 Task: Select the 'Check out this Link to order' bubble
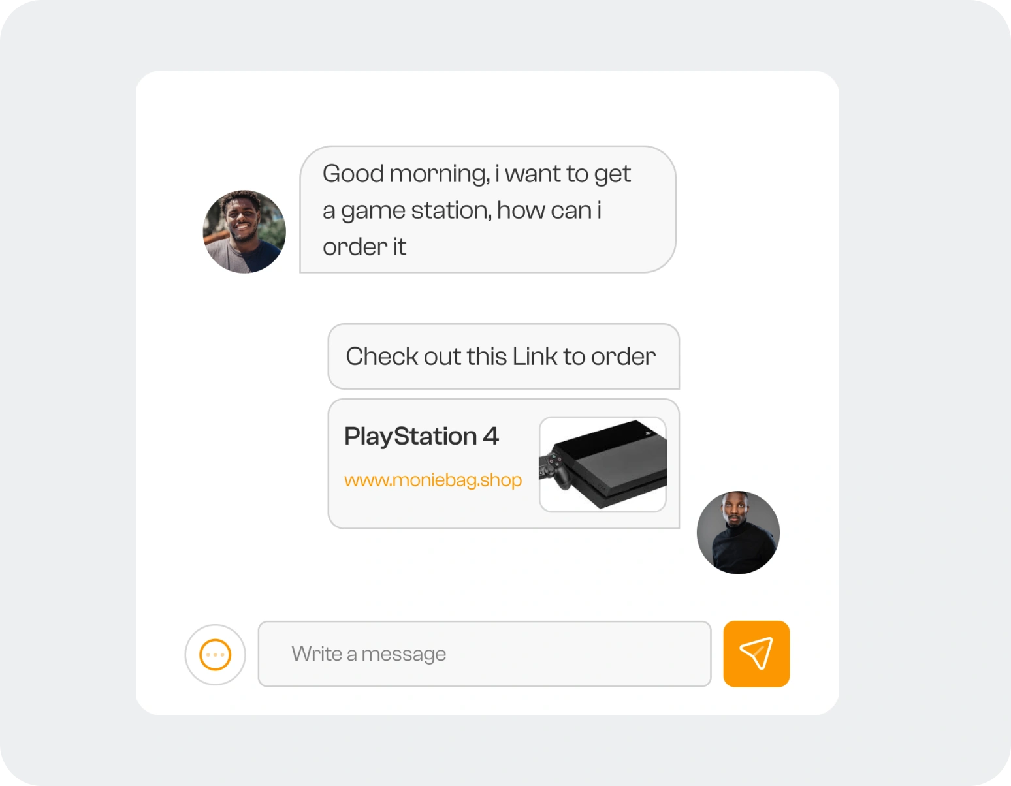pyautogui.click(x=504, y=356)
